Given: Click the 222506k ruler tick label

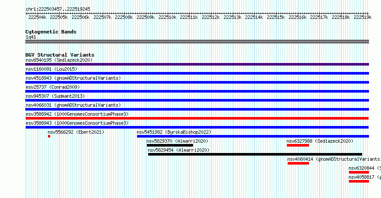Looking at the screenshot, I should [x=80, y=17].
